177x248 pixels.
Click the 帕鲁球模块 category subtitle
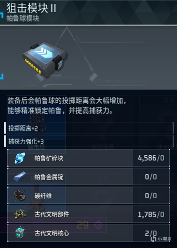point(23,18)
